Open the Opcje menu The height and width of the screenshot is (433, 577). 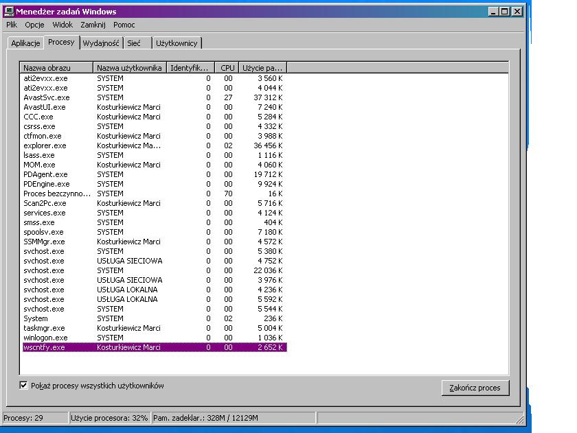tap(34, 25)
